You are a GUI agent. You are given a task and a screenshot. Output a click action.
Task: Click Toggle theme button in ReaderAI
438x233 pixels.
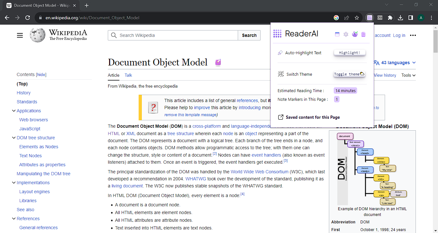[x=349, y=74]
